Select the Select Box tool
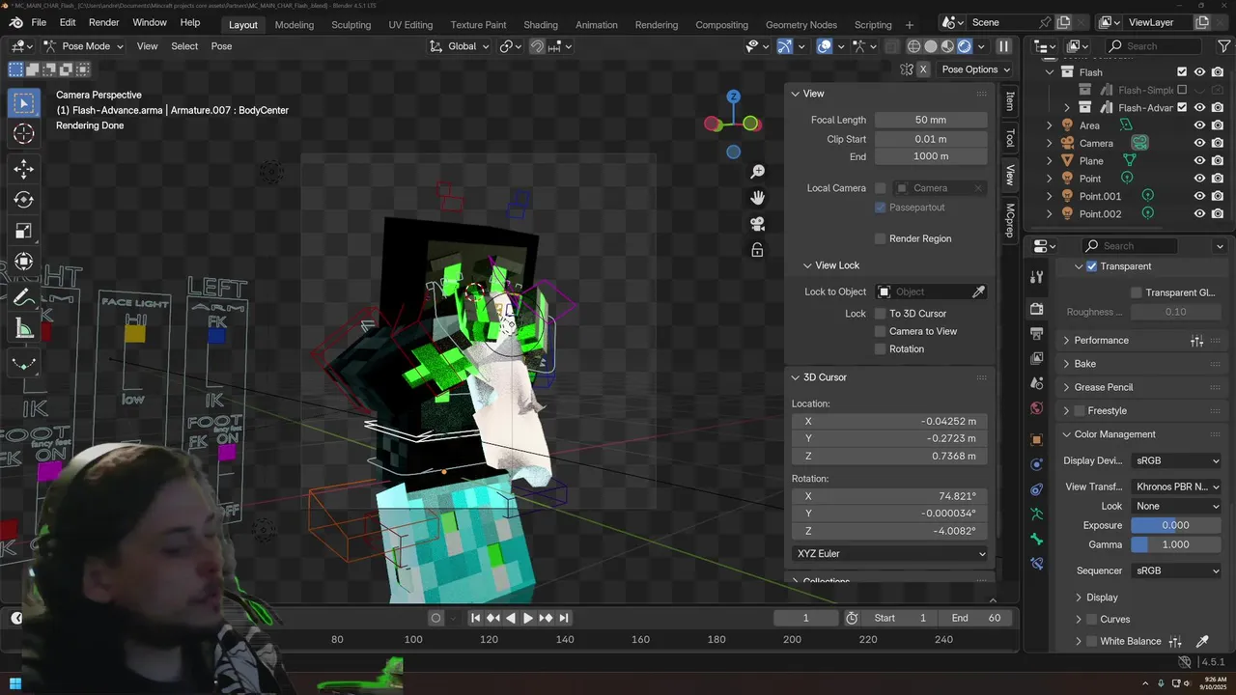Viewport: 1236px width, 695px height. coord(24,103)
